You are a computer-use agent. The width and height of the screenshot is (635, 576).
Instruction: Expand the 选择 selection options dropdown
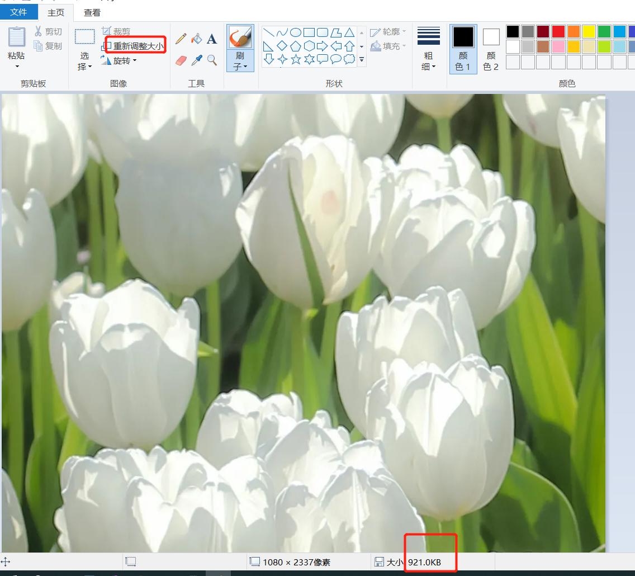coord(84,62)
